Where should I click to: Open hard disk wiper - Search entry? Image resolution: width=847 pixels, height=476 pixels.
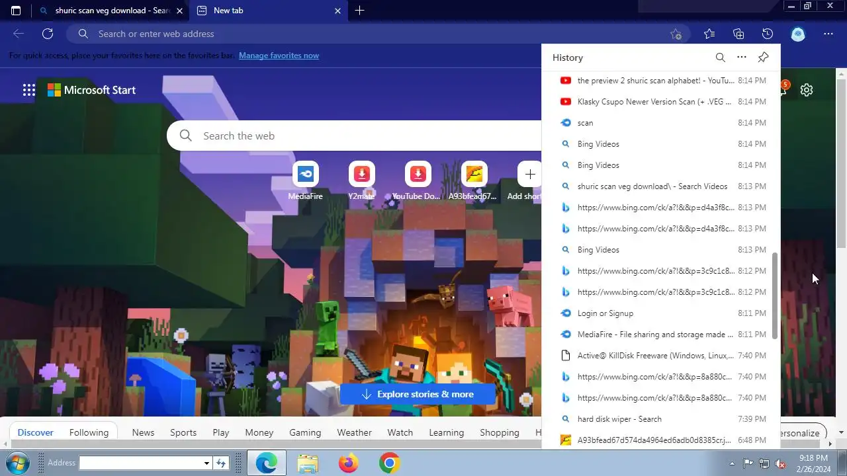662,419
